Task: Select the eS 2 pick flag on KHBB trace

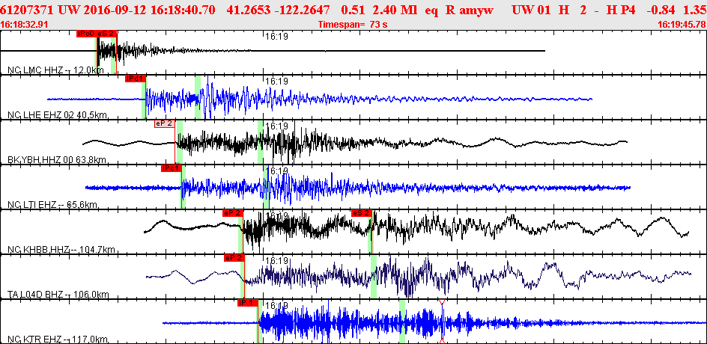Action: pyautogui.click(x=362, y=213)
